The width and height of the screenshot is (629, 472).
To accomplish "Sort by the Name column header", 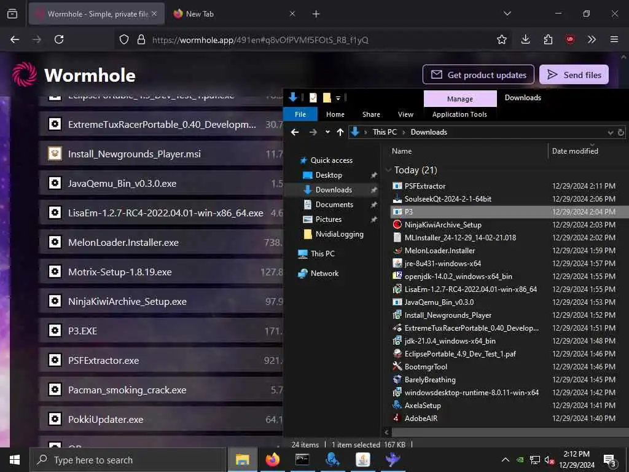I will point(402,151).
